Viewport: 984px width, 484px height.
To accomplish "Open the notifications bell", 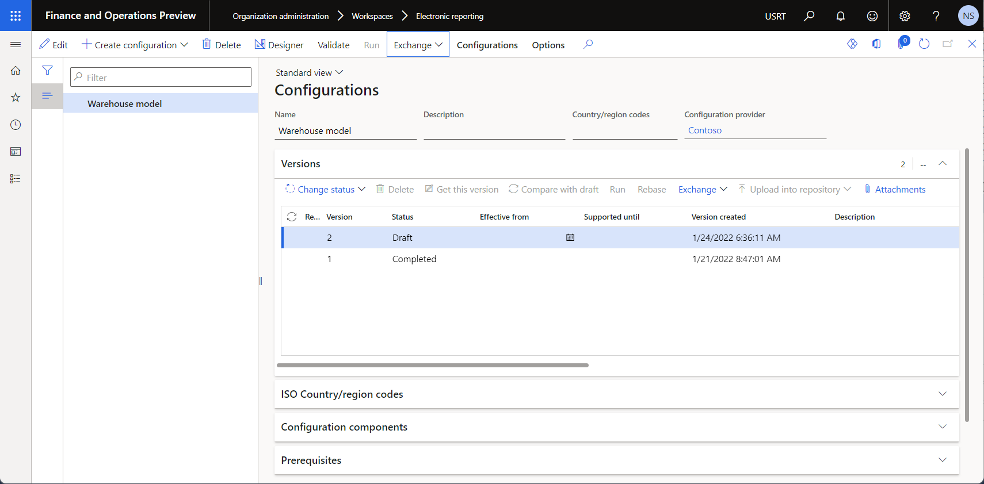I will [x=841, y=16].
